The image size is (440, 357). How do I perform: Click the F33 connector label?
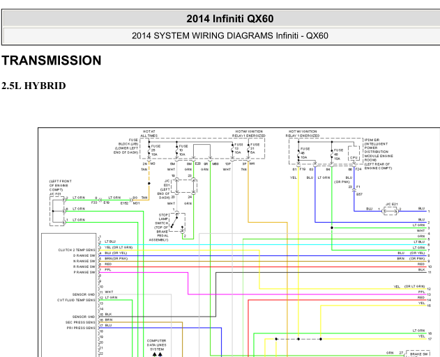click(x=94, y=202)
